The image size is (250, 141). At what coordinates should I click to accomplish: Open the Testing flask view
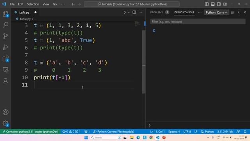(5, 81)
